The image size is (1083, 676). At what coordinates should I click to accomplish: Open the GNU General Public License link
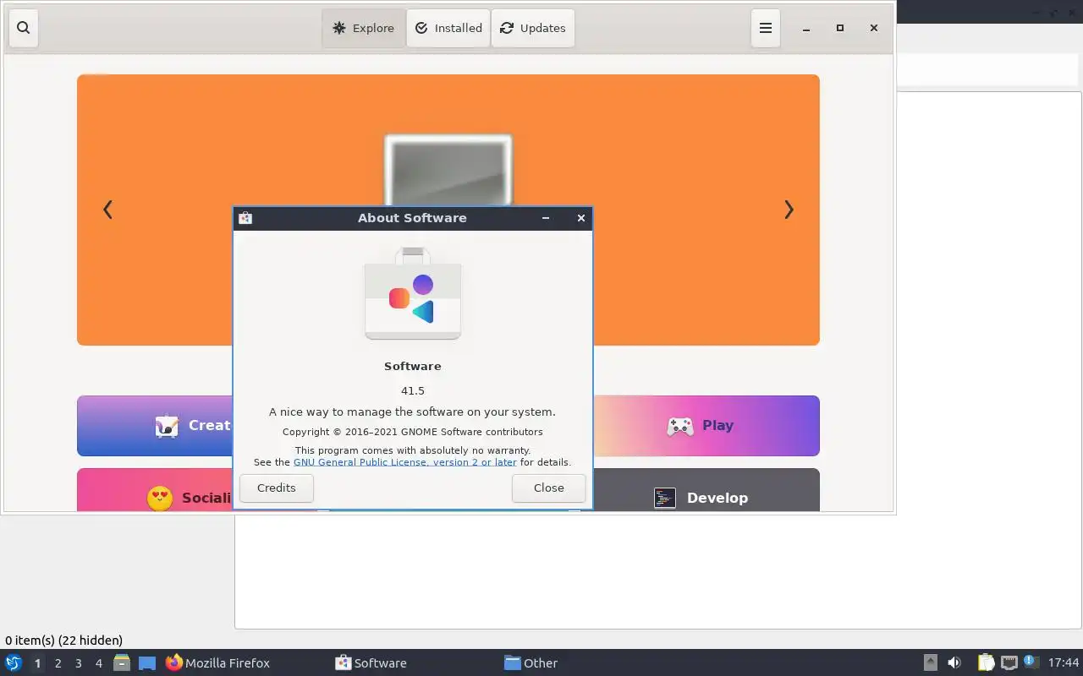click(404, 462)
